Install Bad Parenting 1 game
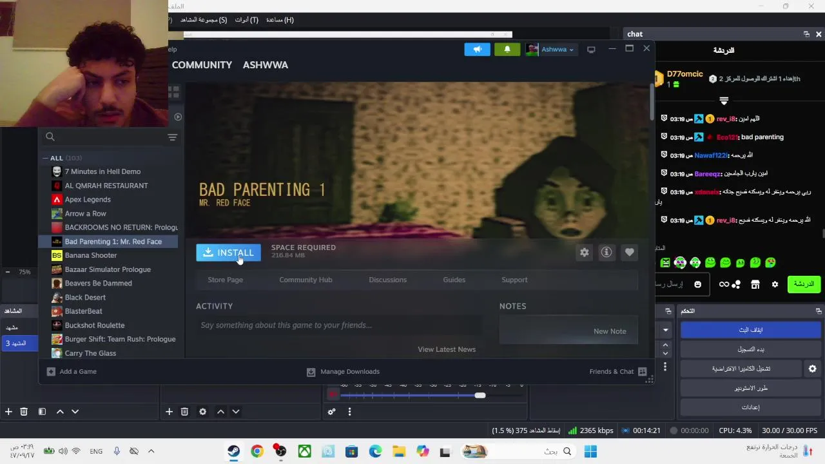Image resolution: width=825 pixels, height=464 pixels. click(x=228, y=253)
